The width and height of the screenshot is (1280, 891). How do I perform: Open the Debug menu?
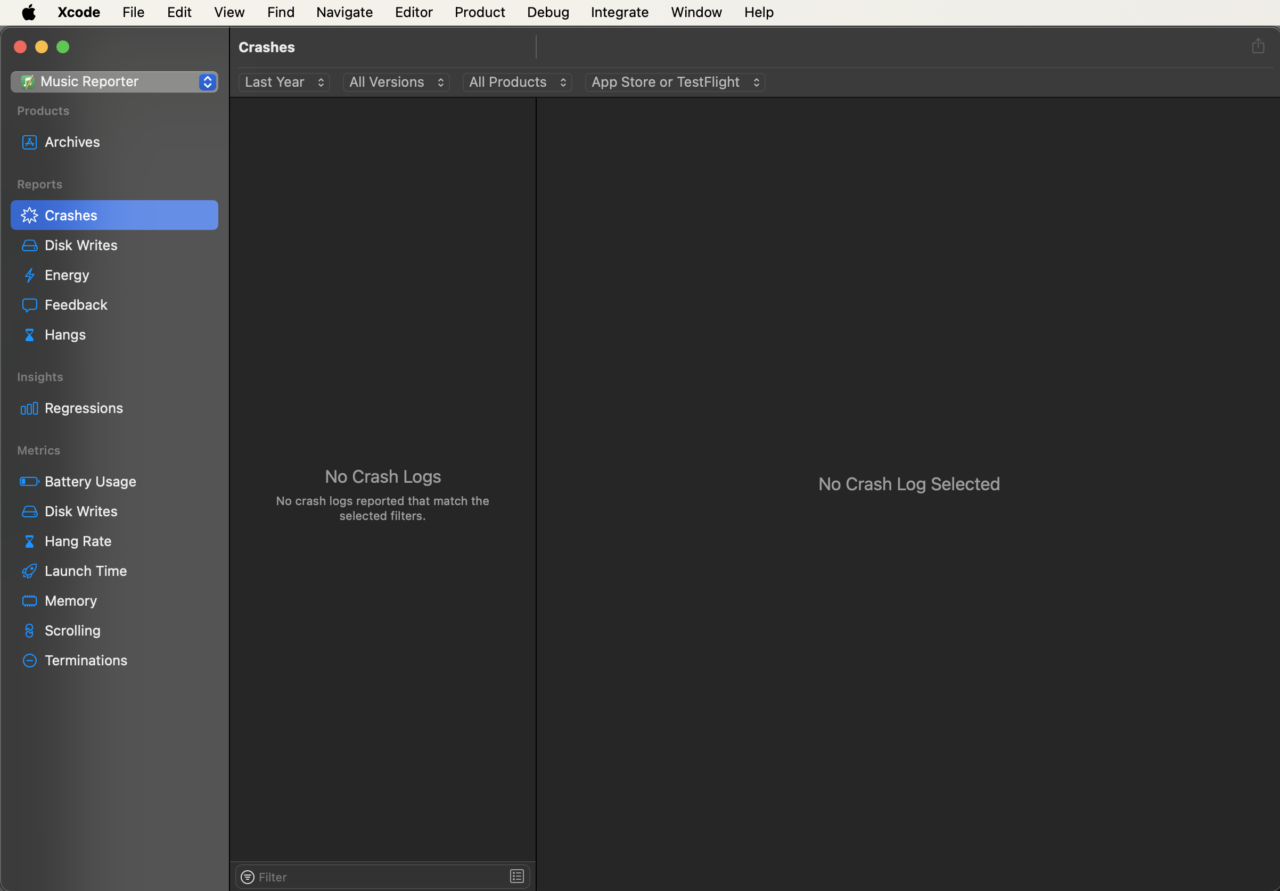click(548, 12)
